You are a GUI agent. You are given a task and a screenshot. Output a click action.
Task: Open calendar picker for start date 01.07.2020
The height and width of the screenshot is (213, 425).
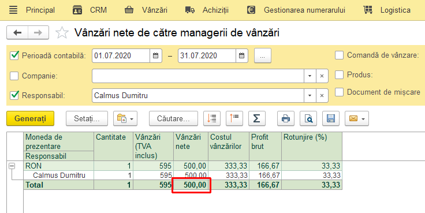click(156, 56)
